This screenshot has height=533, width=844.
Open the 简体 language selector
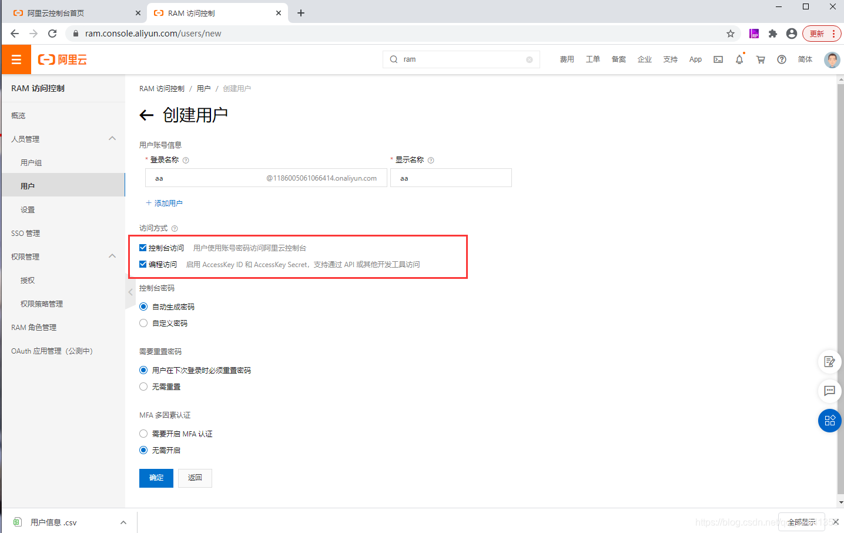[805, 59]
